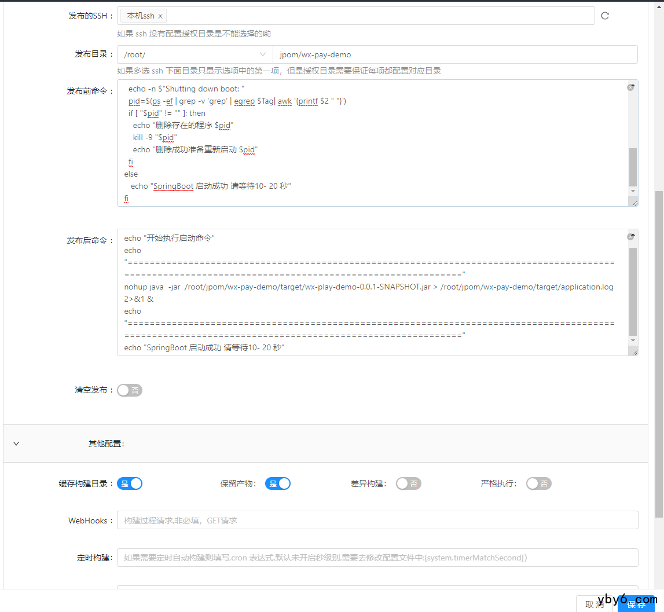Click the 如果 ssh 没有配置授权目录 hint text
Image resolution: width=664 pixels, height=612 pixels.
tap(194, 34)
